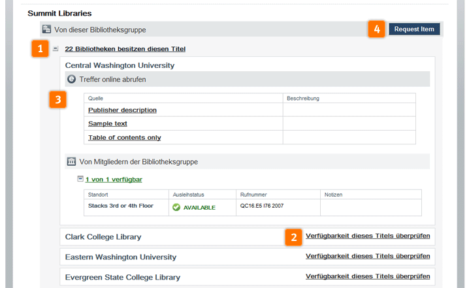This screenshot has height=288, width=469.
Task: Open the Publisher description link
Action: (x=122, y=110)
